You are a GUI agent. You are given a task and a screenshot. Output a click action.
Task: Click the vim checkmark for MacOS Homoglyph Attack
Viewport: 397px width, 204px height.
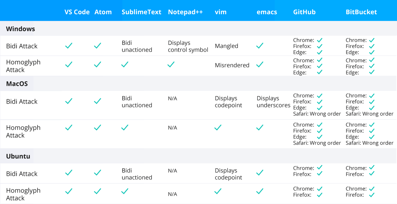[x=218, y=127]
